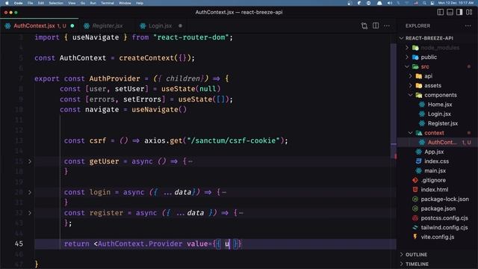Expand node_modules folder

[x=407, y=48]
